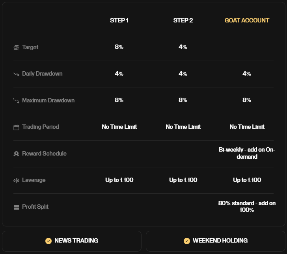The image size is (287, 254).
Task: Click the Profit Split icon
Action: pyautogui.click(x=16, y=207)
